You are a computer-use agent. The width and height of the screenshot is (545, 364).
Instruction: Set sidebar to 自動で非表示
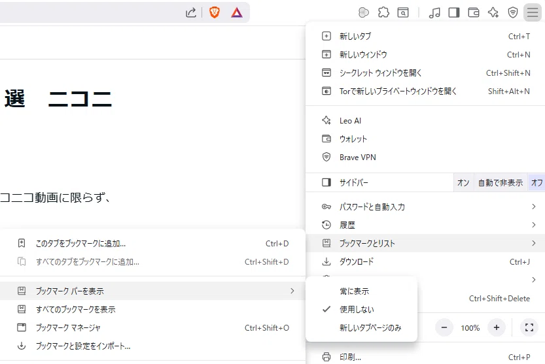(501, 182)
